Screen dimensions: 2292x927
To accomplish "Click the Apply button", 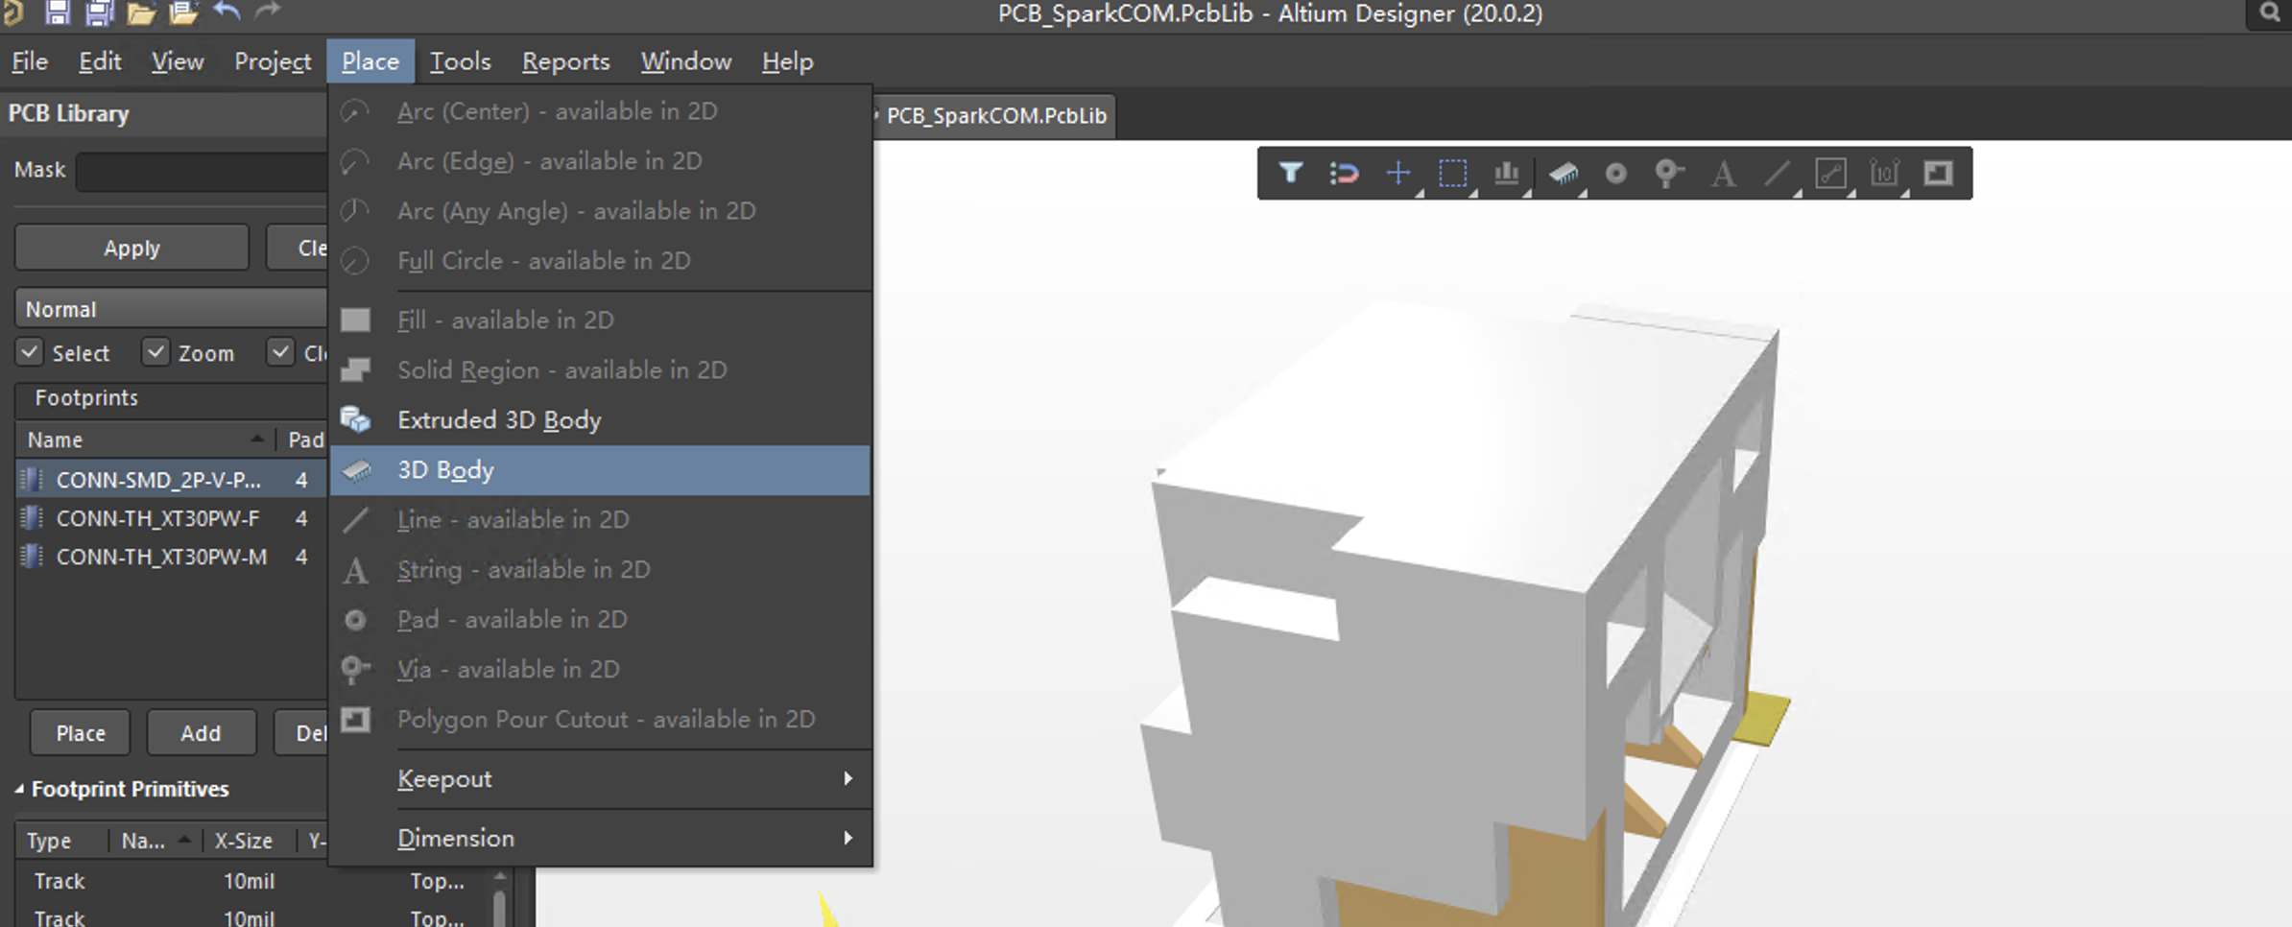I will click(x=131, y=248).
